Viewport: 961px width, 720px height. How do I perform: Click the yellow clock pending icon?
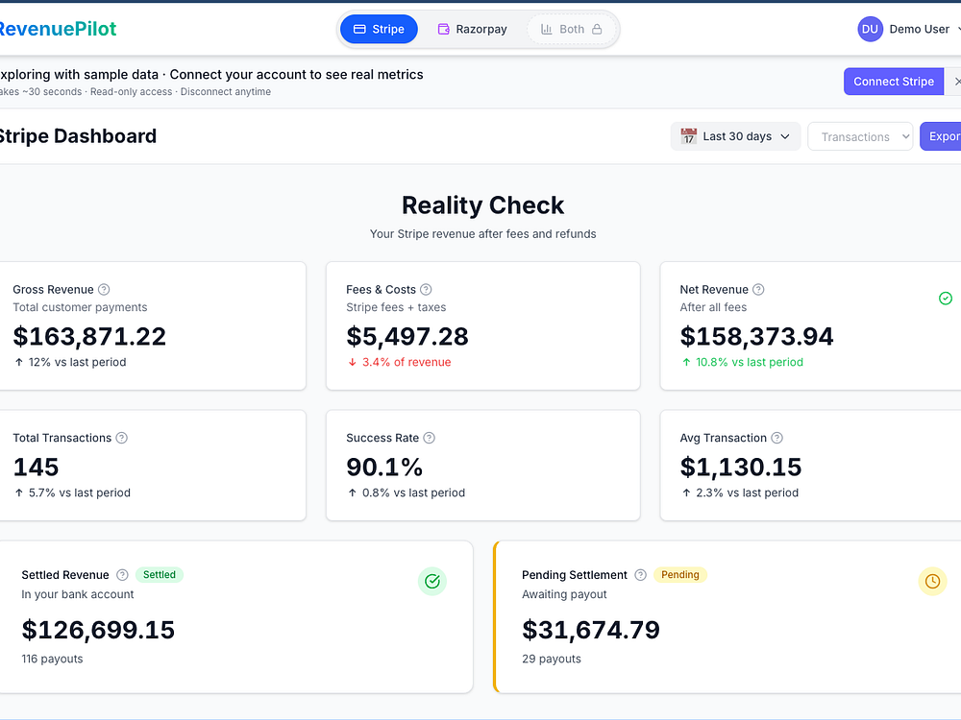coord(932,581)
